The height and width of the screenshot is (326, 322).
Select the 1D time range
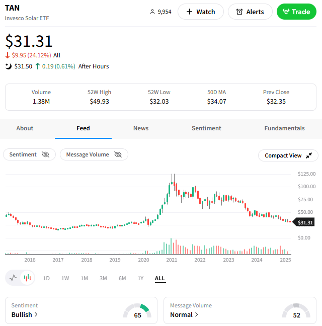pos(46,278)
